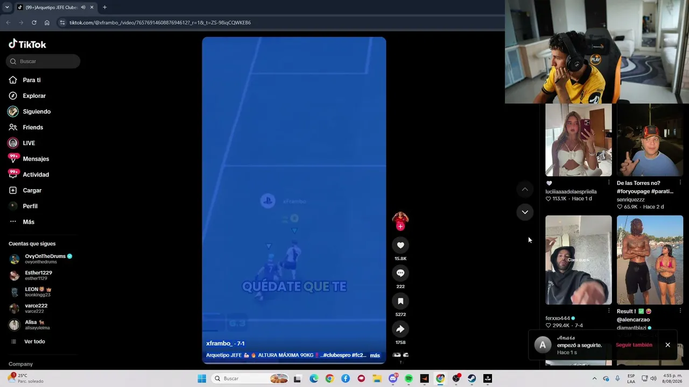
Task: Show hidden system tray icons
Action: 594,378
